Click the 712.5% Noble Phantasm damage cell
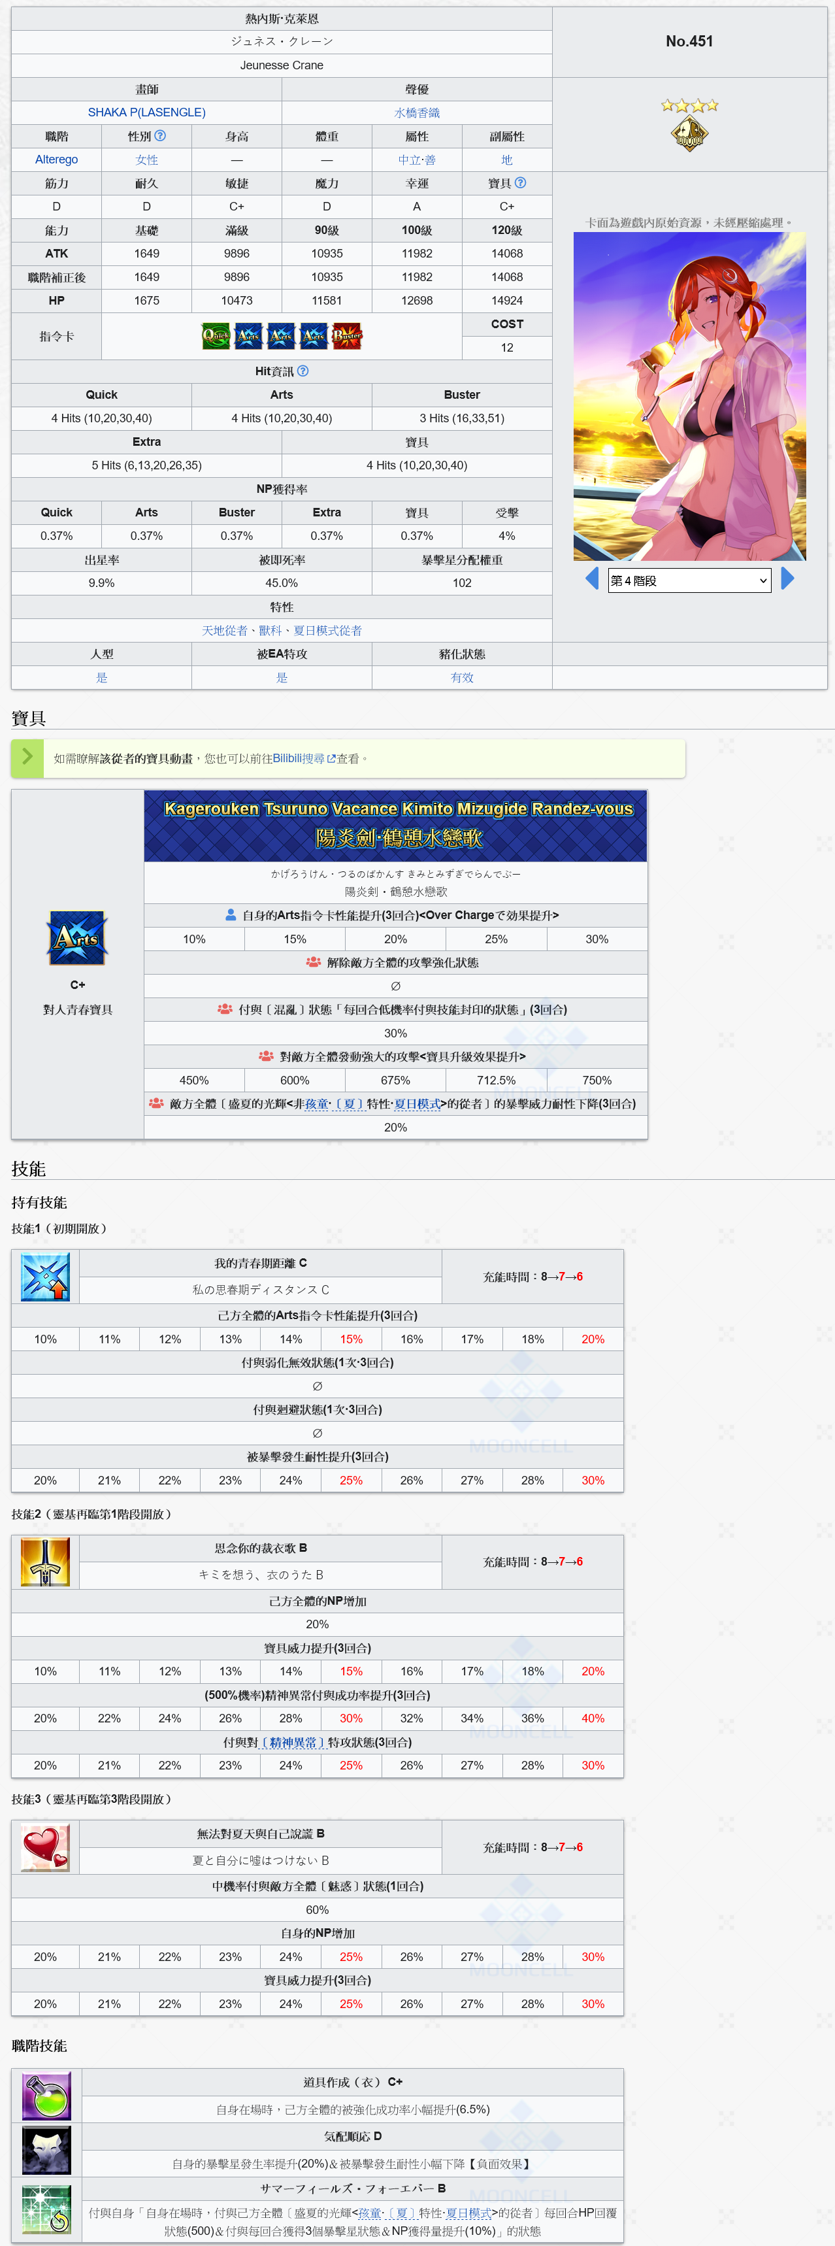835x2246 pixels. [x=496, y=1081]
